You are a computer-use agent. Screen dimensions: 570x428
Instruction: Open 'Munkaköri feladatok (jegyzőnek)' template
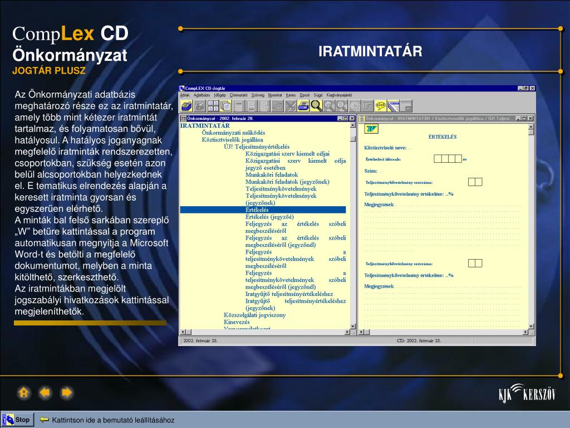point(287,182)
